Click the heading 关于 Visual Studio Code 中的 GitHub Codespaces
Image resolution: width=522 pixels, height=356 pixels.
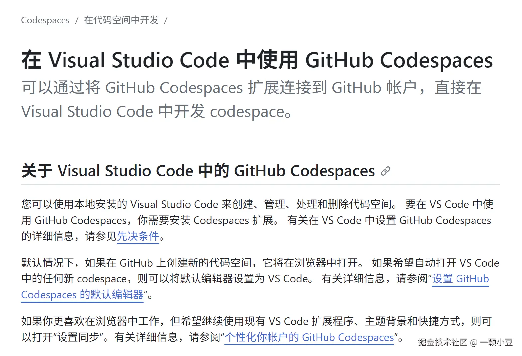198,171
